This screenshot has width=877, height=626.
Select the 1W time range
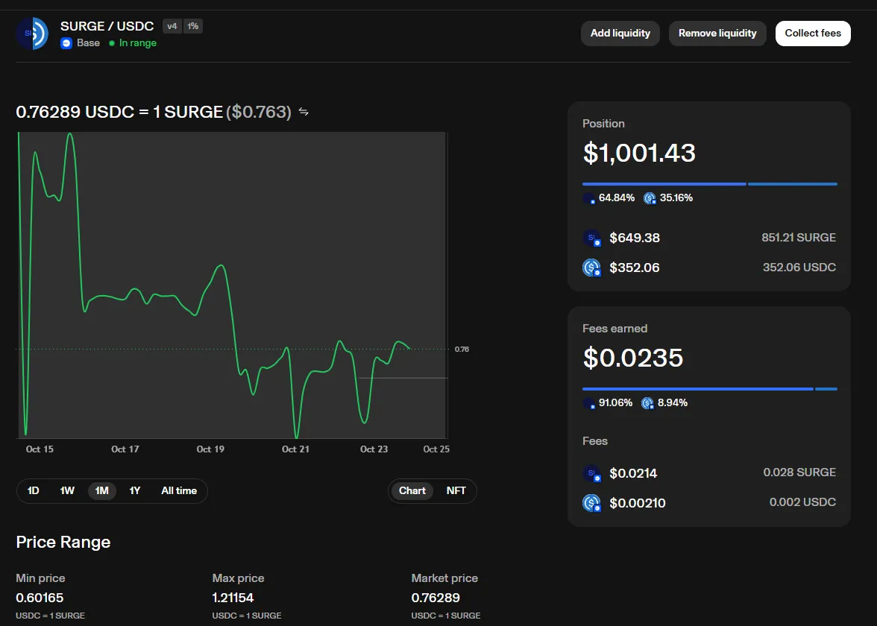pyautogui.click(x=67, y=490)
